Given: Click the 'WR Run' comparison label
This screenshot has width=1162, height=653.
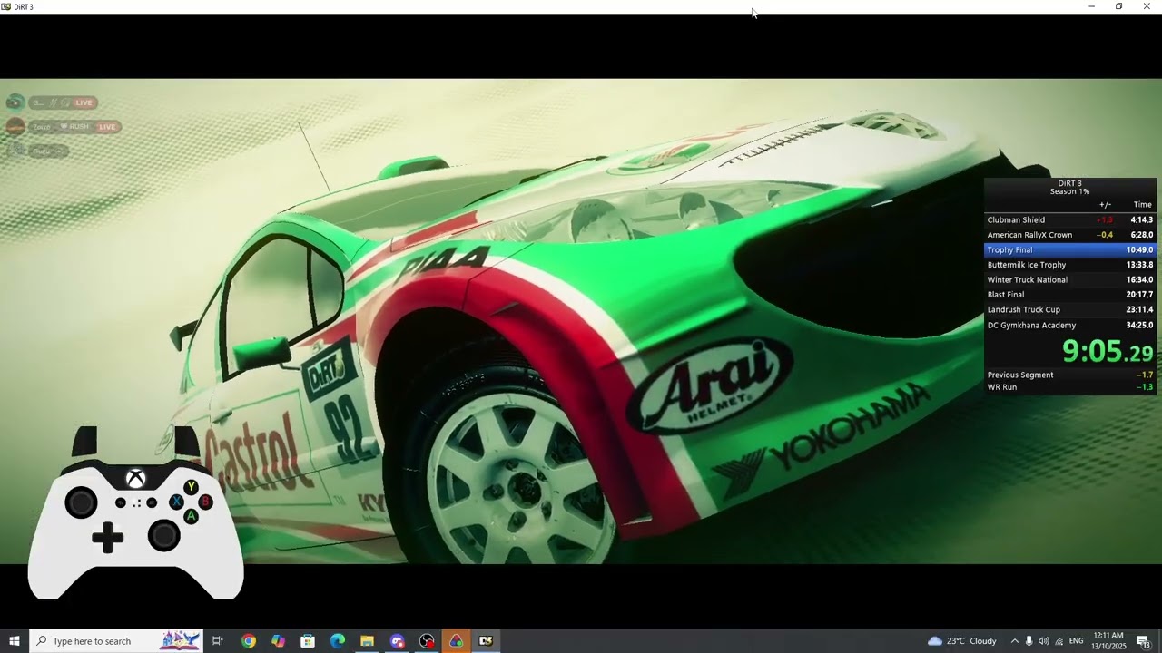Looking at the screenshot, I should click(x=1002, y=387).
